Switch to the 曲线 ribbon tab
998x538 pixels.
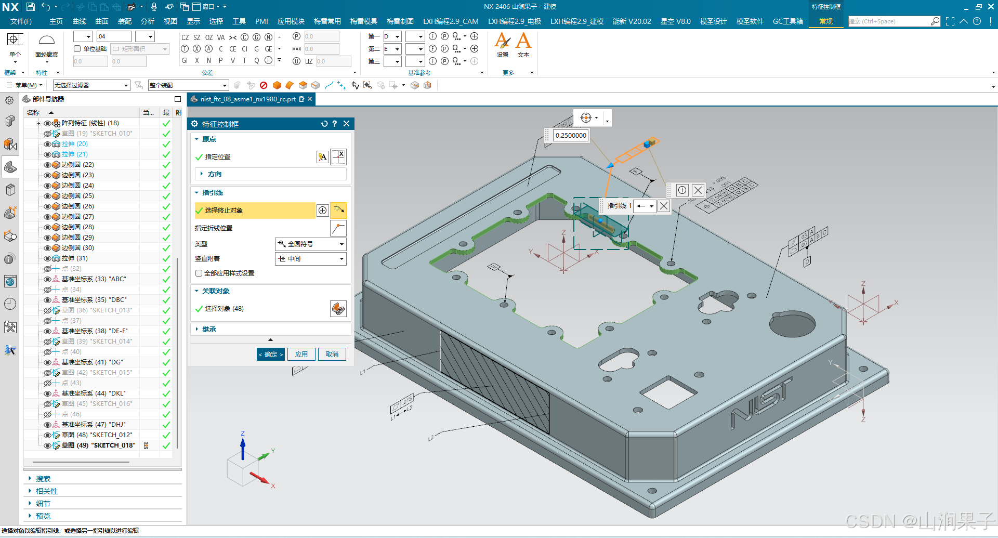[x=79, y=21]
